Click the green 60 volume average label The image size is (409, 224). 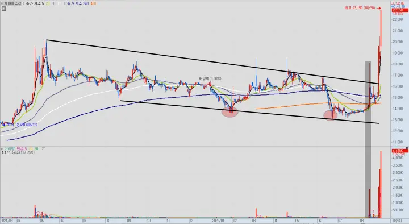[36, 148]
